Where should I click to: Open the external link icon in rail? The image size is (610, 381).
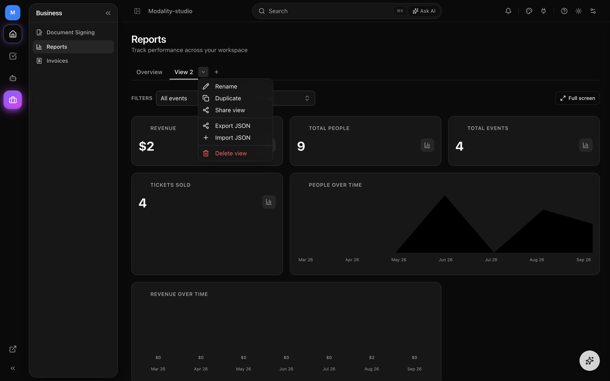point(13,349)
